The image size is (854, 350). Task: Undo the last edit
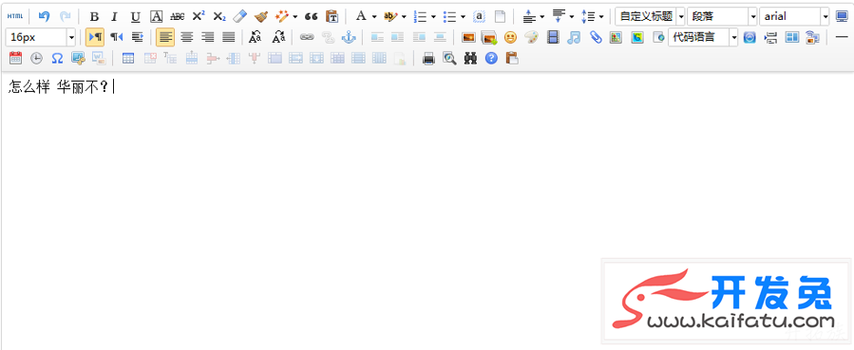pyautogui.click(x=44, y=16)
